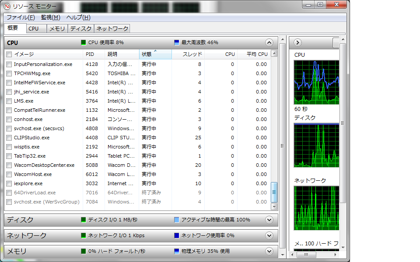This screenshot has height=262, width=420.
Task: Collapse the graph pane with the arrow button
Action: pos(297,42)
